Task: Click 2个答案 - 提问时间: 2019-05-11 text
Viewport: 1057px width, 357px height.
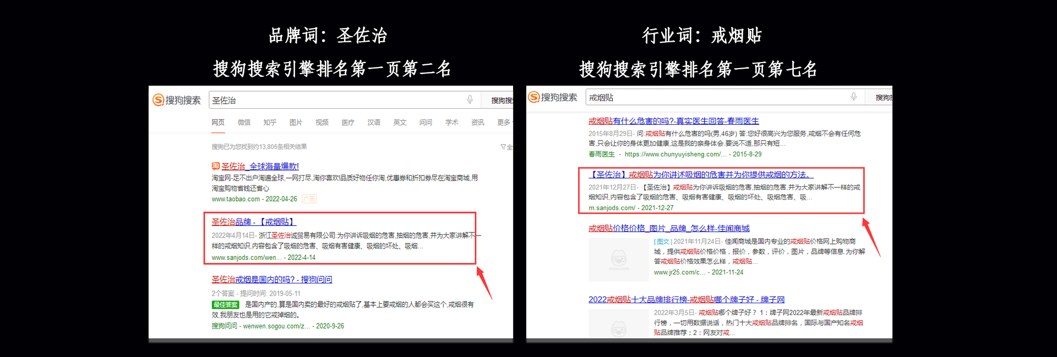Action: 256,294
